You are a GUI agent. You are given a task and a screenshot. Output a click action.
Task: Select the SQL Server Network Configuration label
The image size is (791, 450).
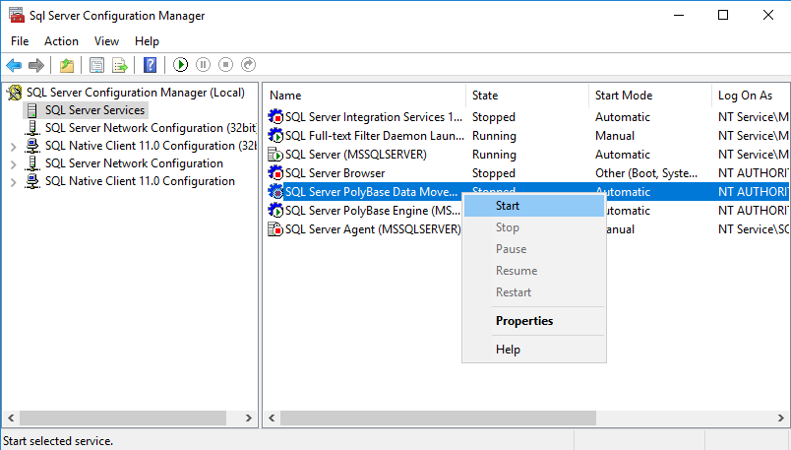(134, 163)
